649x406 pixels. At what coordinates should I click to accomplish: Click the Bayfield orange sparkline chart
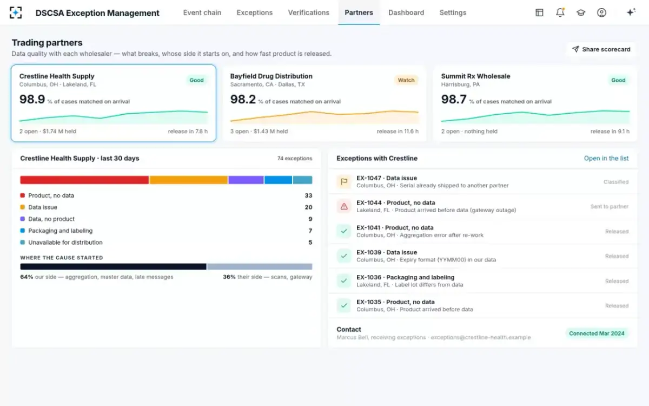pos(325,117)
